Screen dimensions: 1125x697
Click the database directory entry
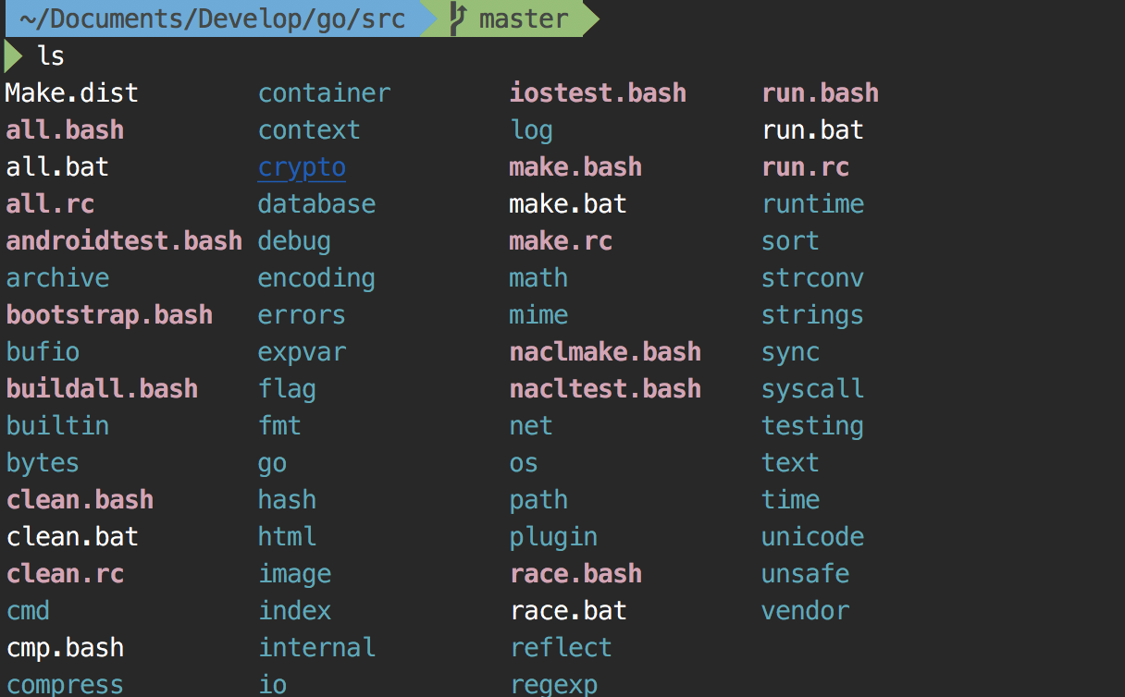316,204
